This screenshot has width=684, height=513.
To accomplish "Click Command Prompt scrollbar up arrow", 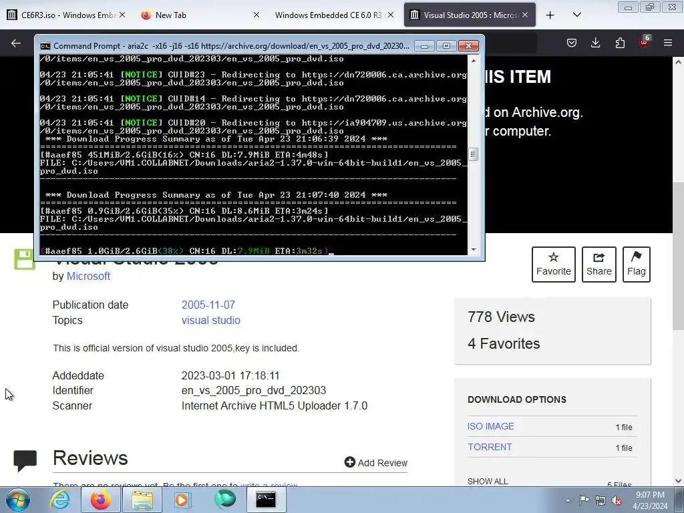I will click(474, 61).
